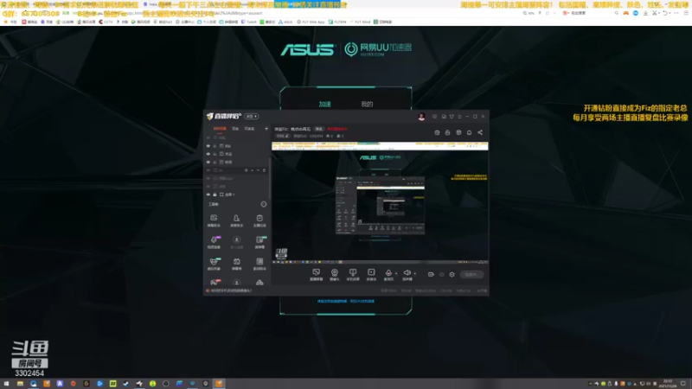Click the start-streaming pill button

(471, 274)
